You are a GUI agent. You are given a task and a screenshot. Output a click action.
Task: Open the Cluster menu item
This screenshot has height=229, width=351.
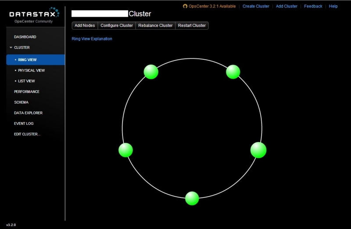[21, 47]
